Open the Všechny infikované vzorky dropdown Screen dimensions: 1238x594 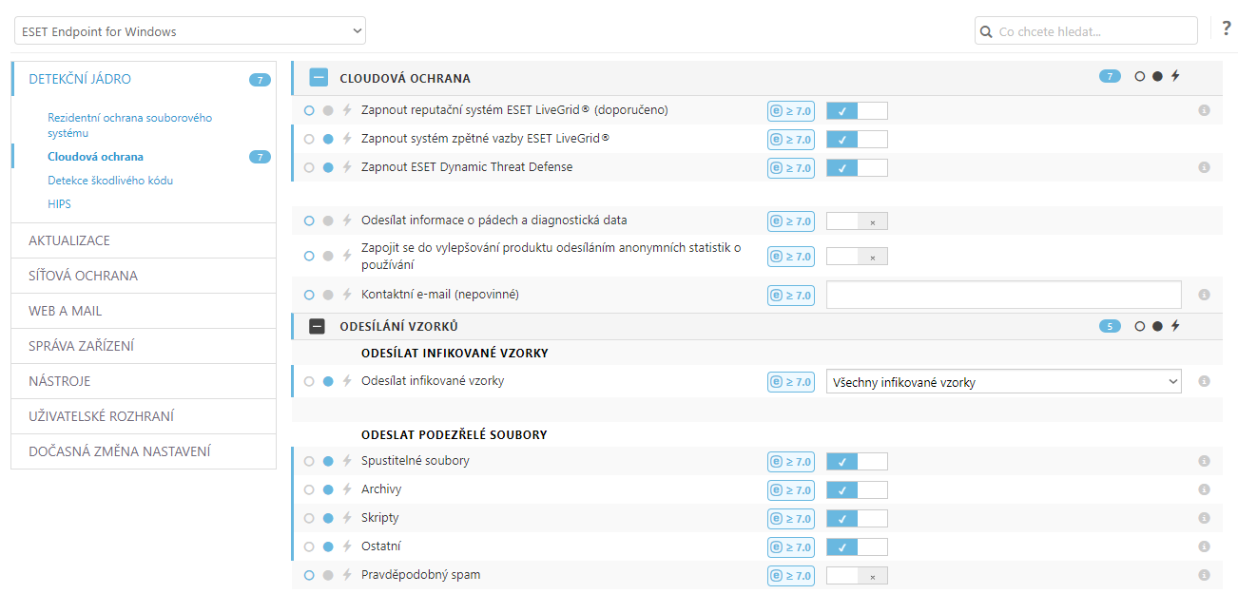click(1003, 382)
